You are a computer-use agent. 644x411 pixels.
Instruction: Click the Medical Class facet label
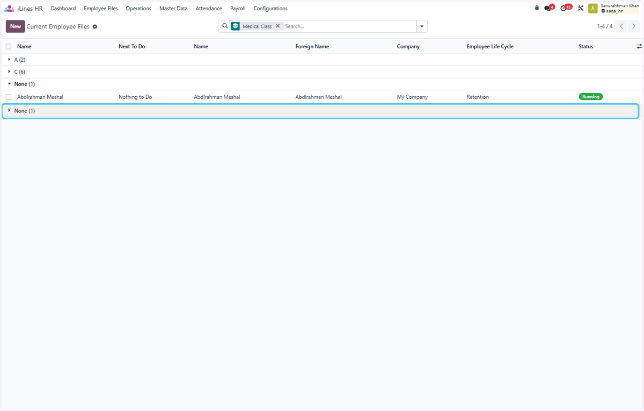[x=257, y=26]
